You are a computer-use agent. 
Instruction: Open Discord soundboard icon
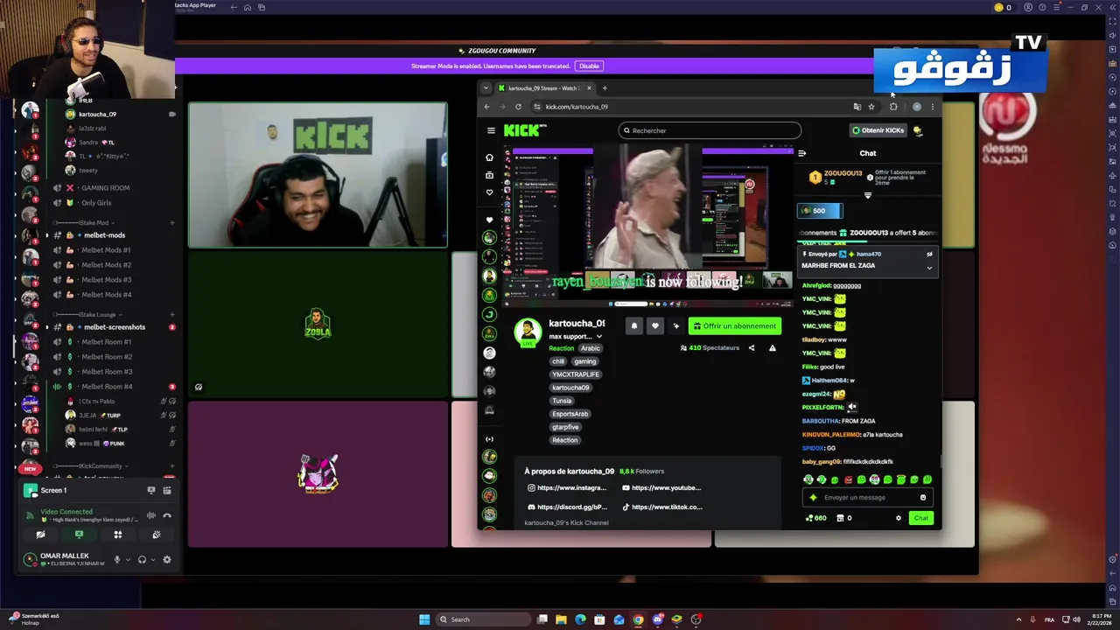point(157,535)
